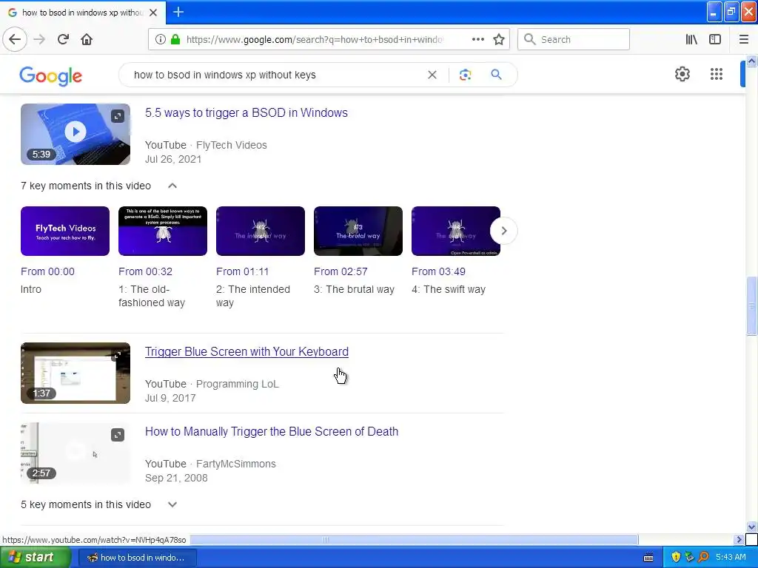Click the security shield tray icon
Image resolution: width=758 pixels, height=568 pixels.
click(x=676, y=558)
